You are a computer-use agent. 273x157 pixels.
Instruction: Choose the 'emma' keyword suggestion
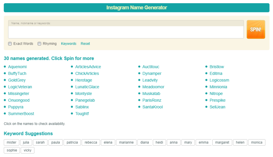pyautogui.click(x=204, y=142)
